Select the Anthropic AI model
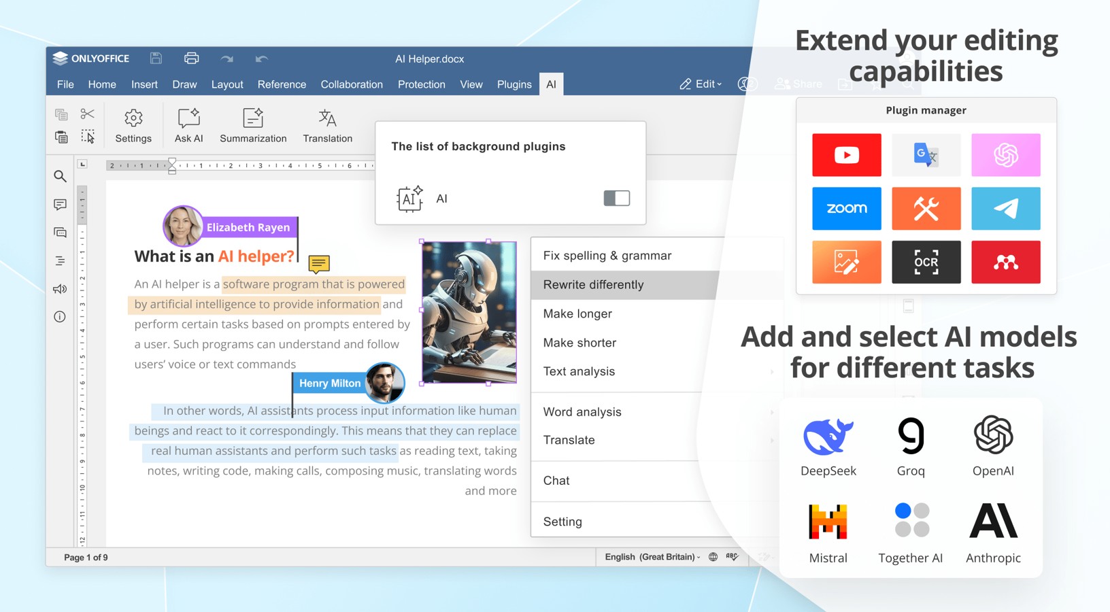The image size is (1110, 612). (x=993, y=534)
